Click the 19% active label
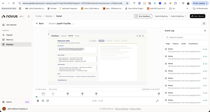Screen dimensions: 210x112 pyautogui.click(x=53, y=89)
